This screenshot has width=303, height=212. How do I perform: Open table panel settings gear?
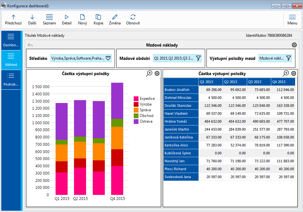click(x=293, y=73)
